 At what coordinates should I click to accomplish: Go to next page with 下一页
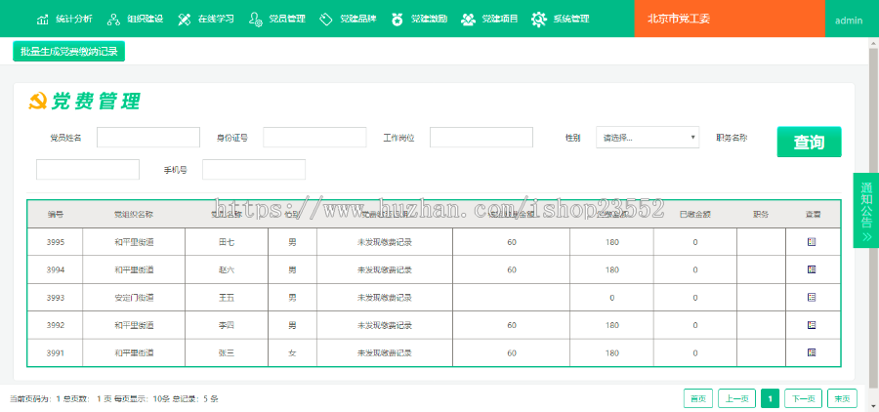(x=803, y=398)
